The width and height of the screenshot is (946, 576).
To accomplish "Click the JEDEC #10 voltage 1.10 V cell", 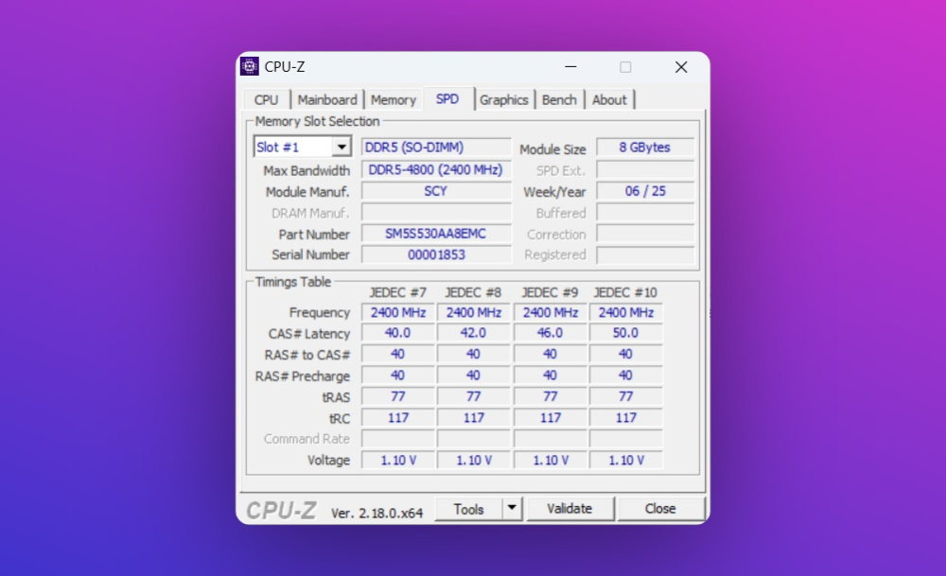I will point(625,461).
